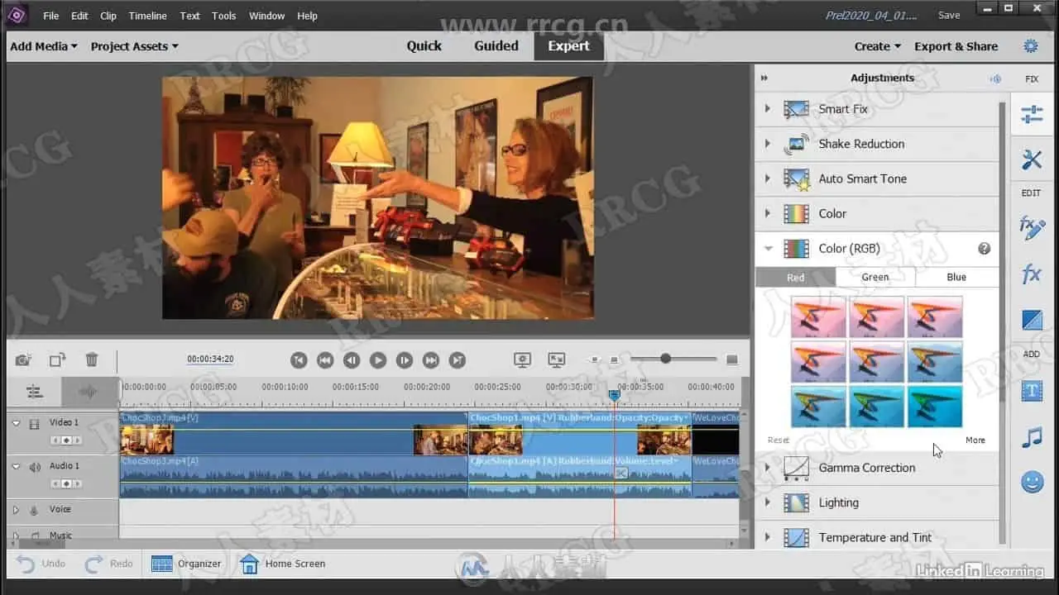Open the Titles and Text panel
The height and width of the screenshot is (595, 1059).
1032,391
